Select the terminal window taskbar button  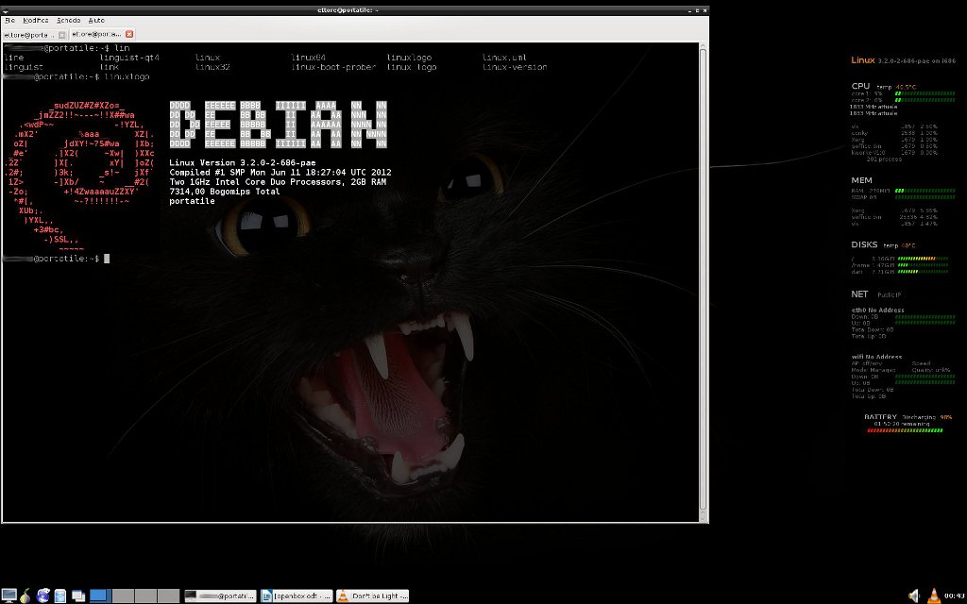[220, 596]
